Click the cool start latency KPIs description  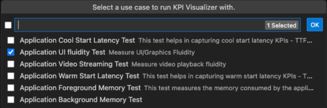pyautogui.click(x=225, y=40)
